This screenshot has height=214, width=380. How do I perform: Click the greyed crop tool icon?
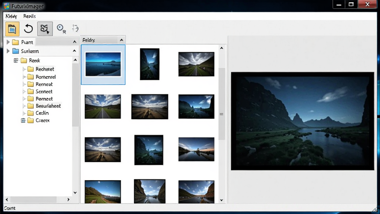(75, 28)
